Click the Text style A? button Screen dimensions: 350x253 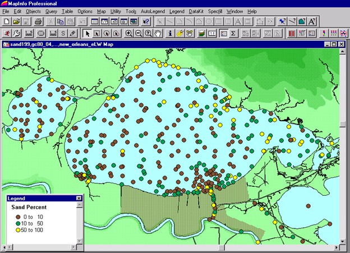pyautogui.click(x=312, y=21)
